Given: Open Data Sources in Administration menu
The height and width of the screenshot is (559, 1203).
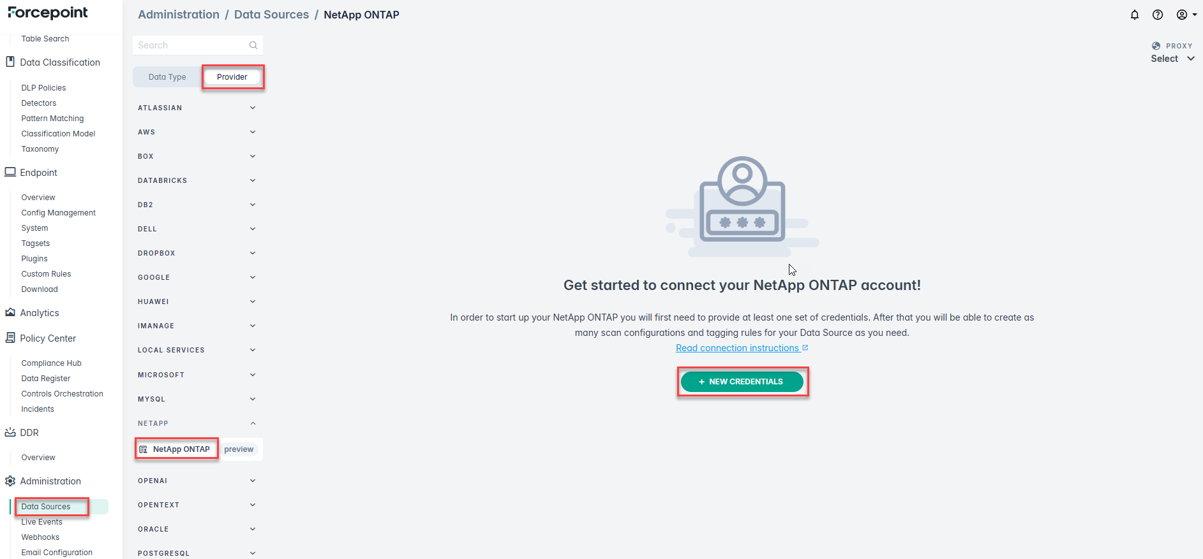Looking at the screenshot, I should [46, 507].
